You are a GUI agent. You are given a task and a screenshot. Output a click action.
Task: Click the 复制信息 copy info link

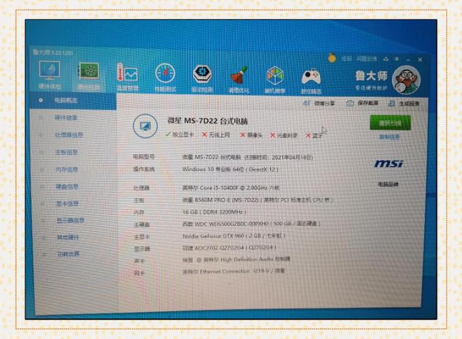389,137
